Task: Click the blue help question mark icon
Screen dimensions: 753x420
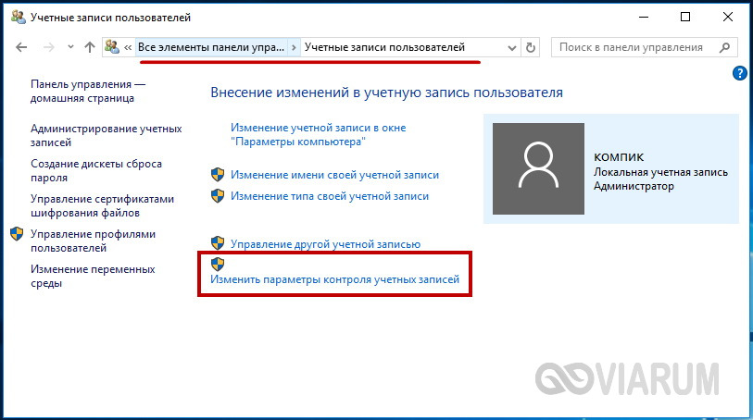Action: tap(739, 73)
